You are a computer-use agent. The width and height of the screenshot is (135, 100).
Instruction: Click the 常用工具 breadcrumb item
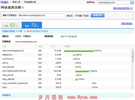(x=16, y=2)
